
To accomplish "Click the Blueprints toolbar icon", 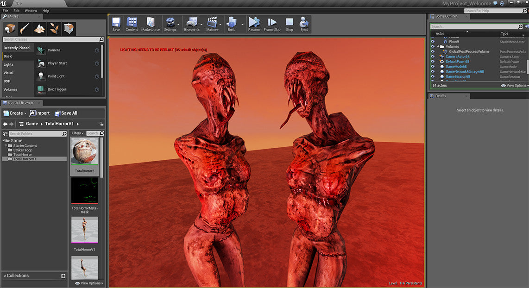I will tap(192, 24).
